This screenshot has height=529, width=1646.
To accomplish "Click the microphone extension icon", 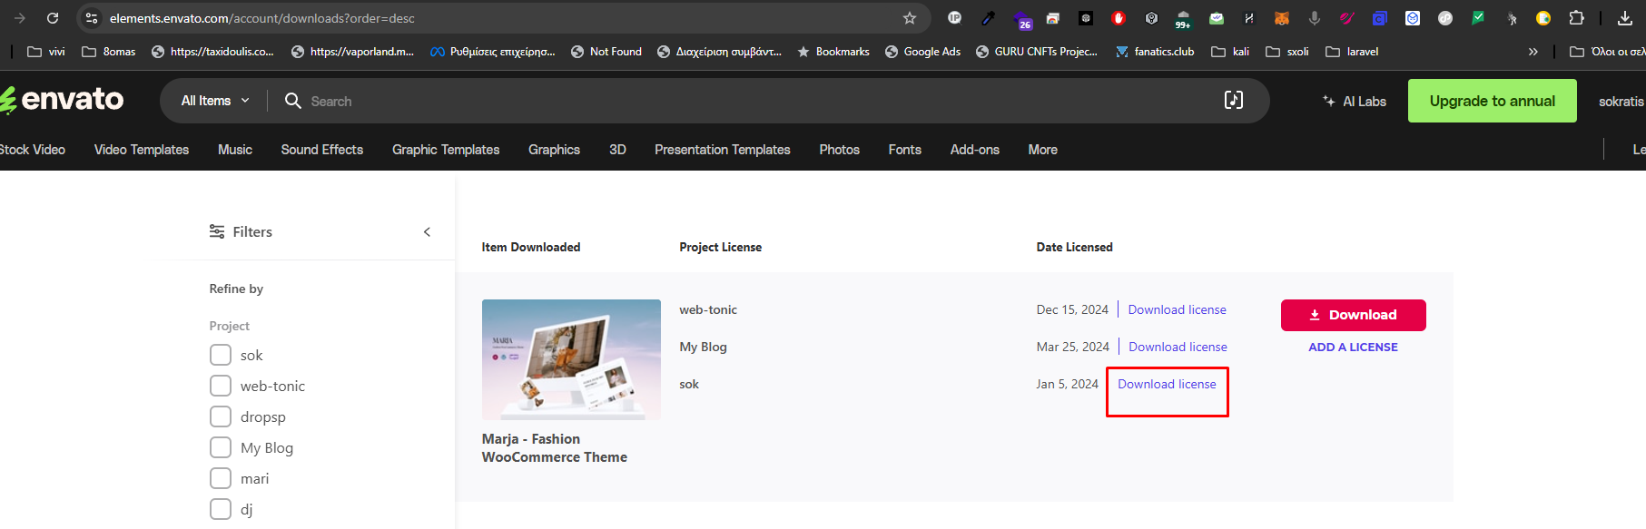I will pos(1314,18).
